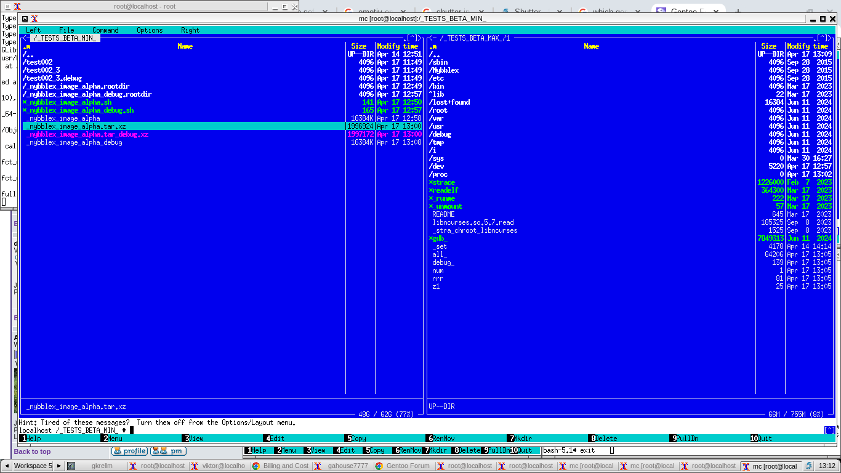
Task: Click the bash-5.1# exit terminal prompt
Action: [x=569, y=450]
